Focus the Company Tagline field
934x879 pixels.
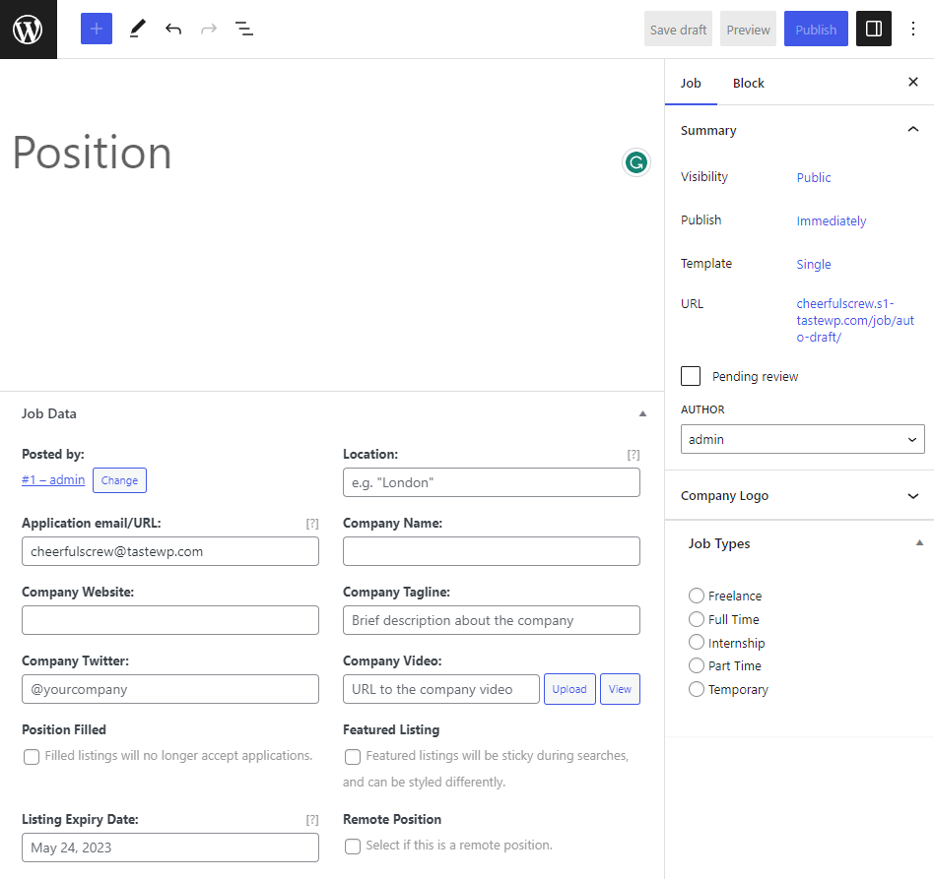[492, 620]
